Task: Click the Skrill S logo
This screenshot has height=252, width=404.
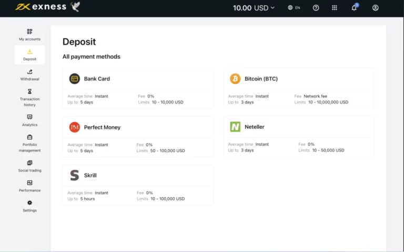Action: (75, 175)
